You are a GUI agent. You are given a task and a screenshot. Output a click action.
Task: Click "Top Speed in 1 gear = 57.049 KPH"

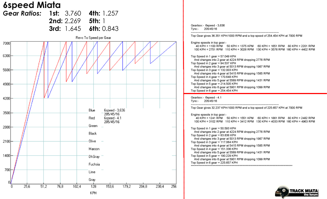pos(213,56)
